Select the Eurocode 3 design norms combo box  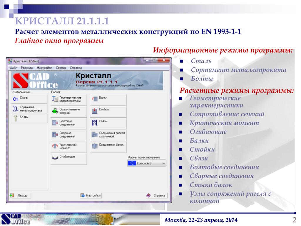pos(147,163)
